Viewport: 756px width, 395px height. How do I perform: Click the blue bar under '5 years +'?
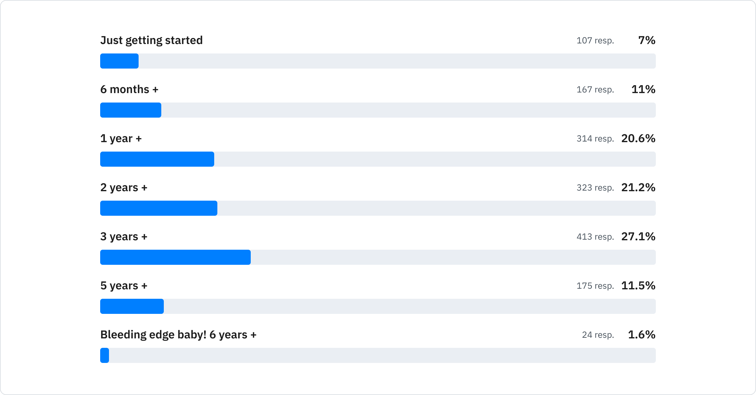tap(132, 306)
